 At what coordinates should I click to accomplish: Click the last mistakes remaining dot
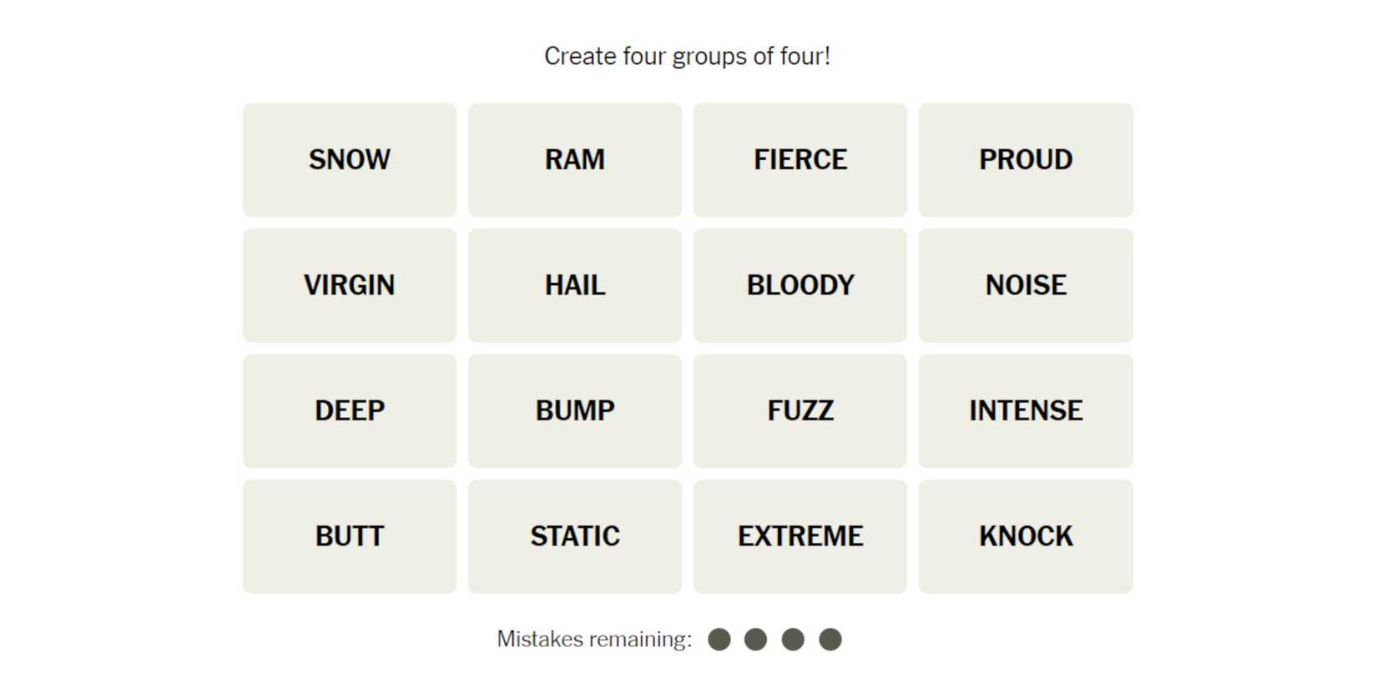[830, 640]
